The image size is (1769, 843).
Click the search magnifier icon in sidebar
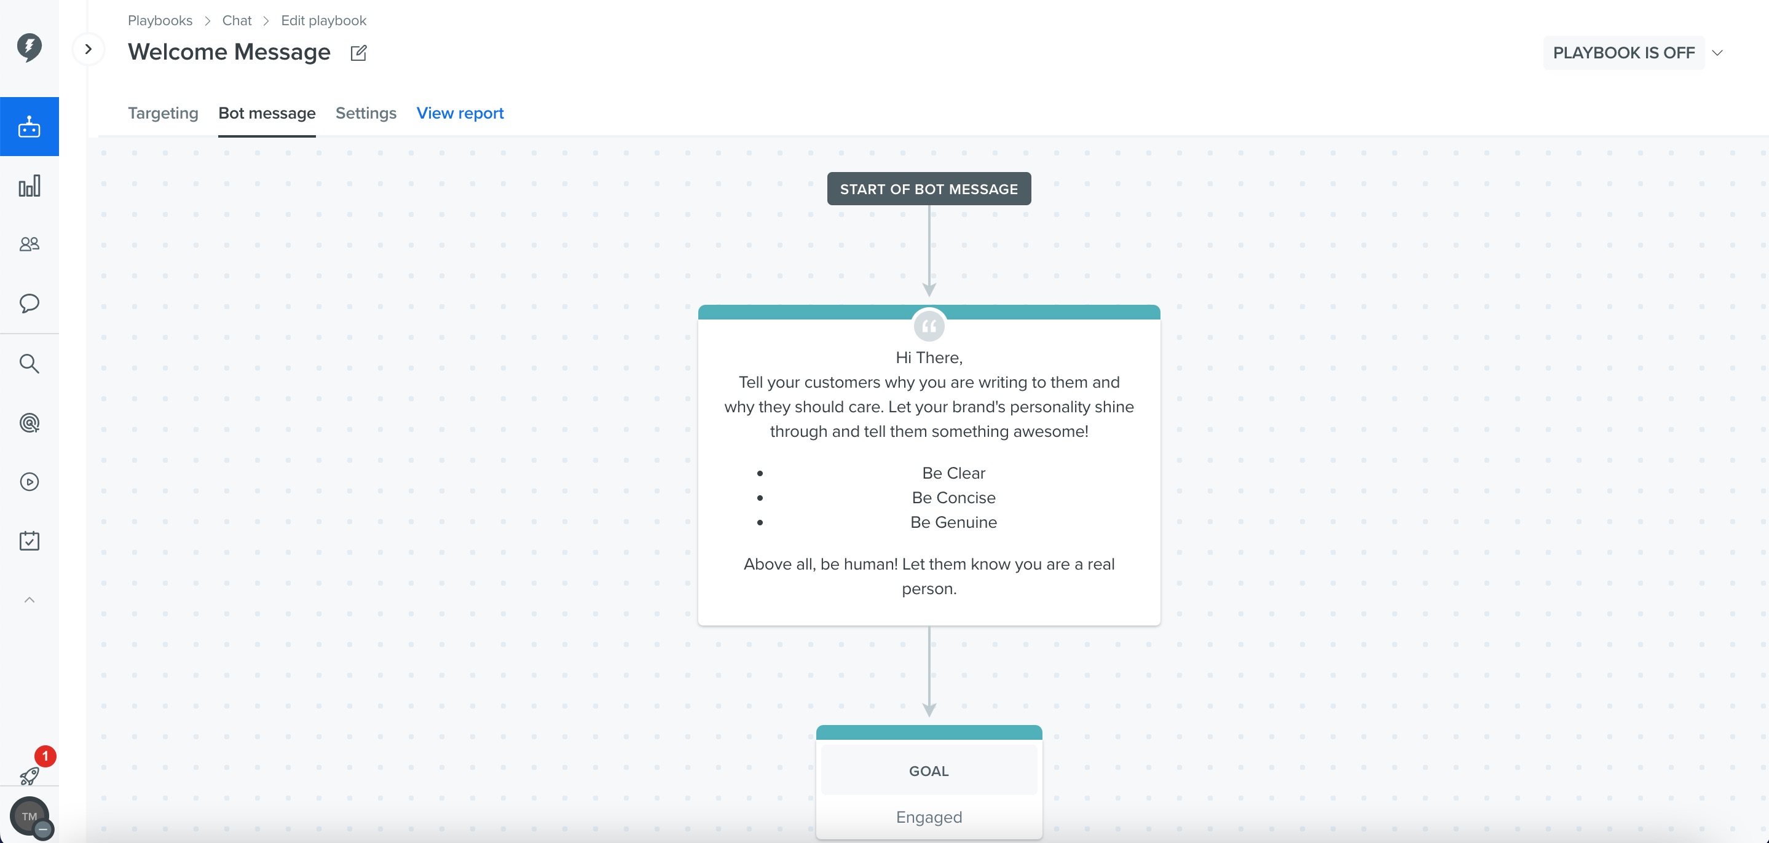coord(29,363)
